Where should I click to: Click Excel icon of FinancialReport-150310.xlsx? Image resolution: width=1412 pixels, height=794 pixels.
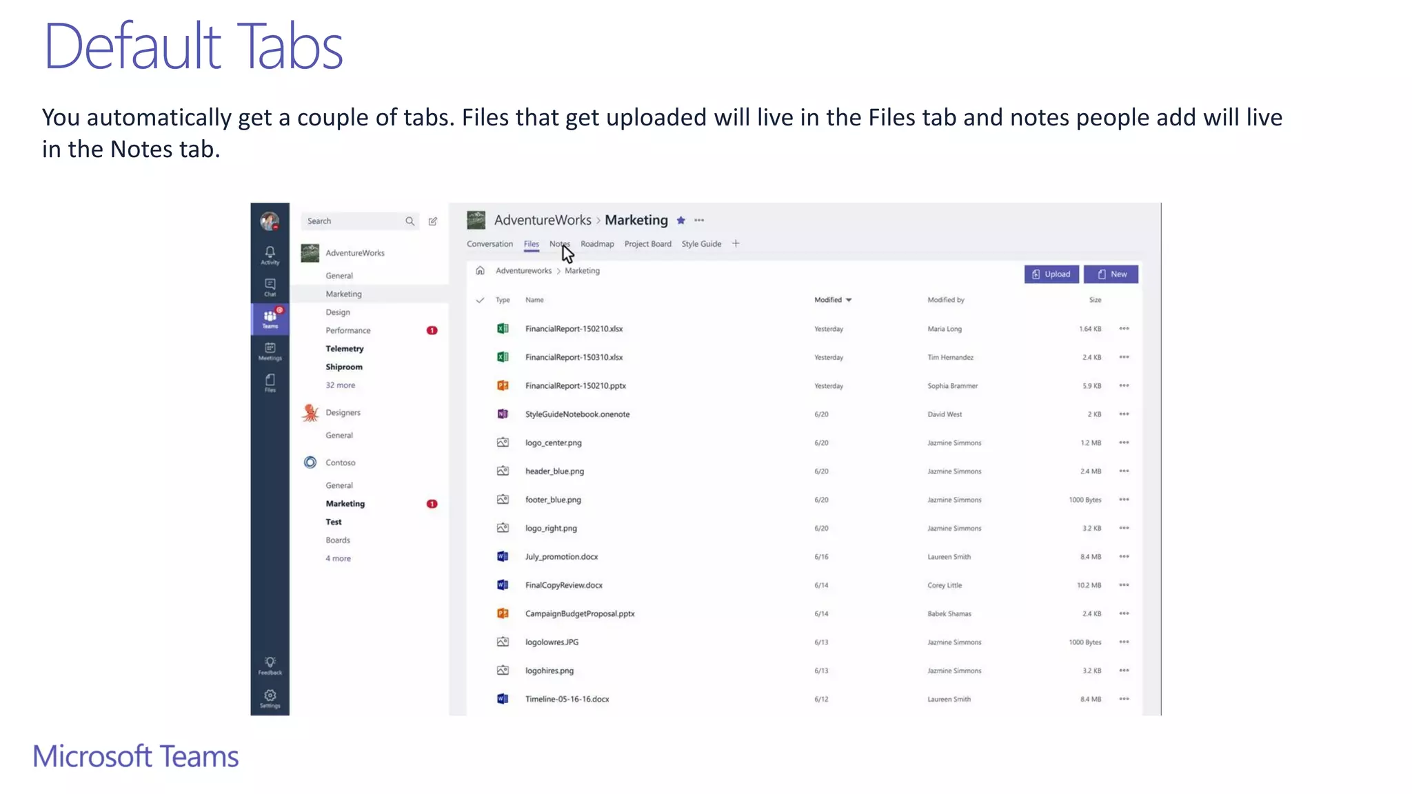503,357
